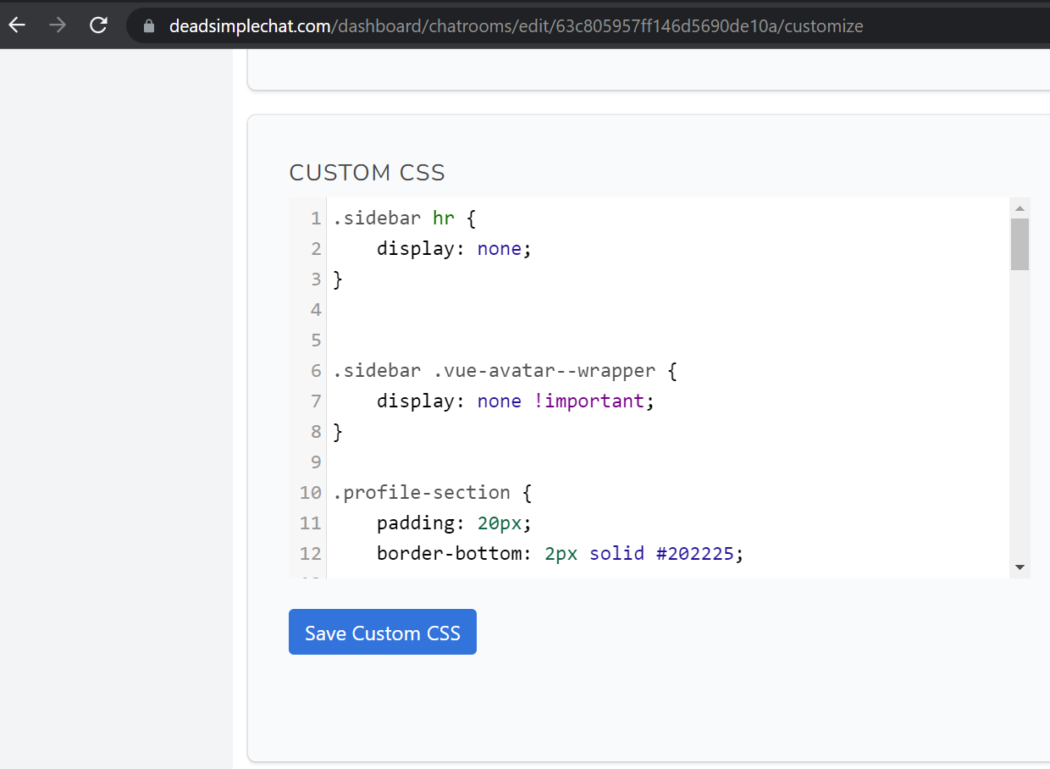Screen dimensions: 1050x769
Task: Click the padlock security icon in address bar
Action: (148, 25)
